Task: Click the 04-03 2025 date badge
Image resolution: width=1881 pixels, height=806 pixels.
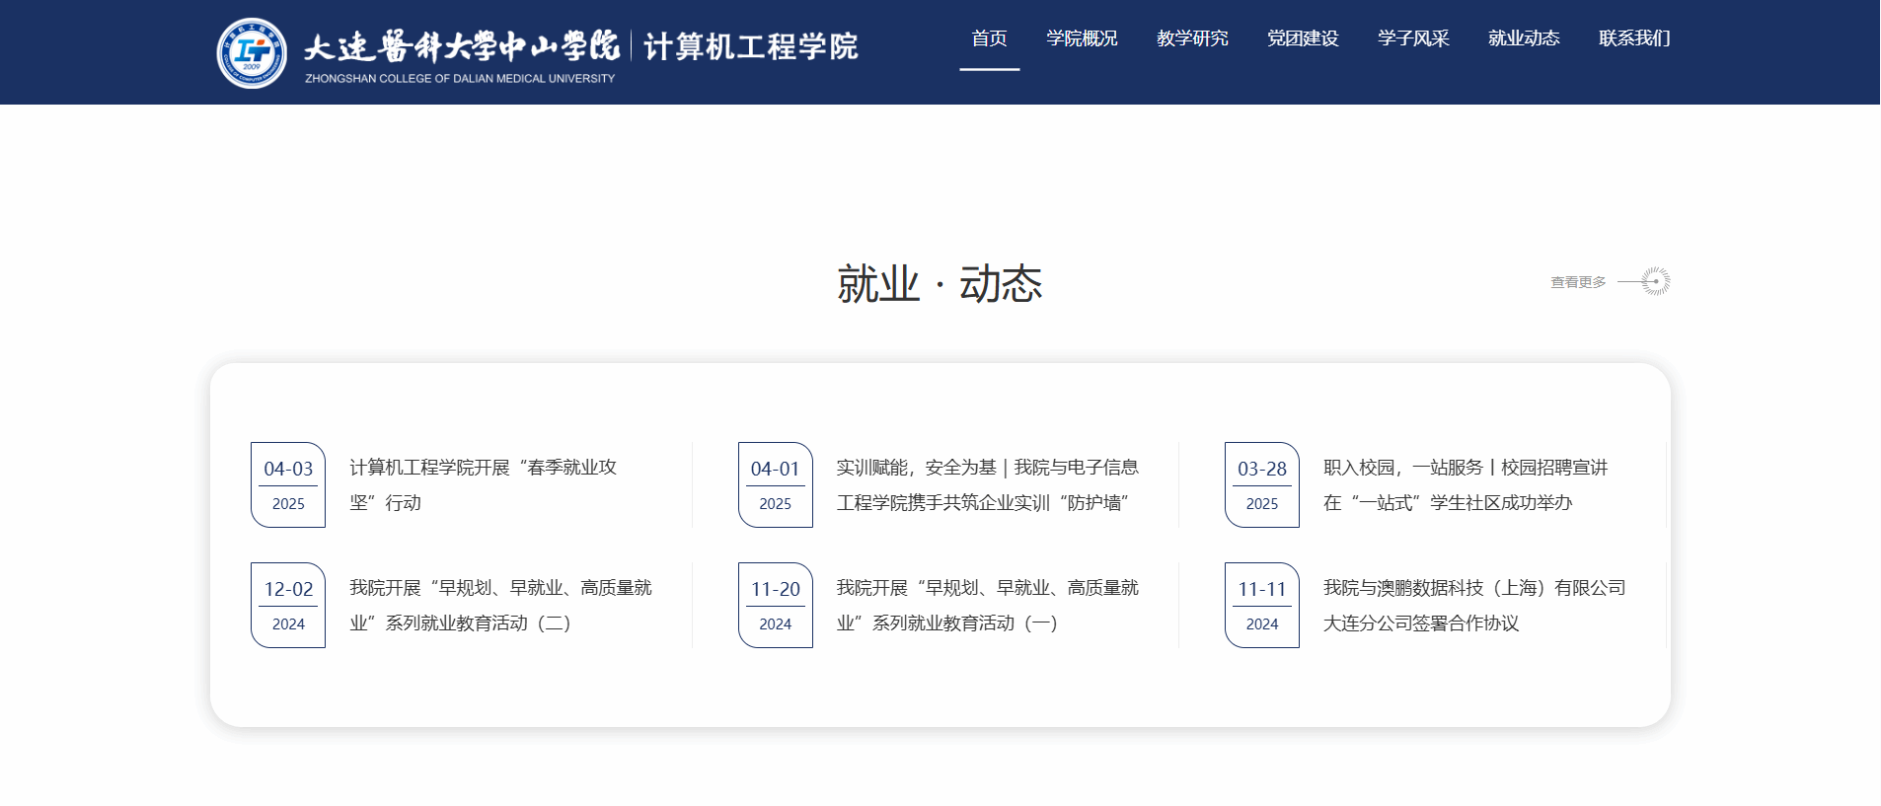Action: [288, 484]
